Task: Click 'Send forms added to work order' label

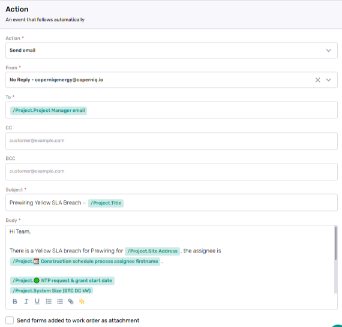Action: click(x=78, y=320)
